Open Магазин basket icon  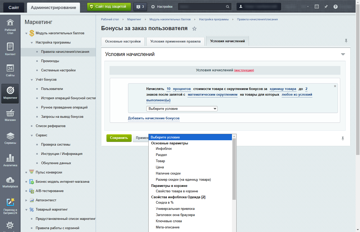click(10, 115)
